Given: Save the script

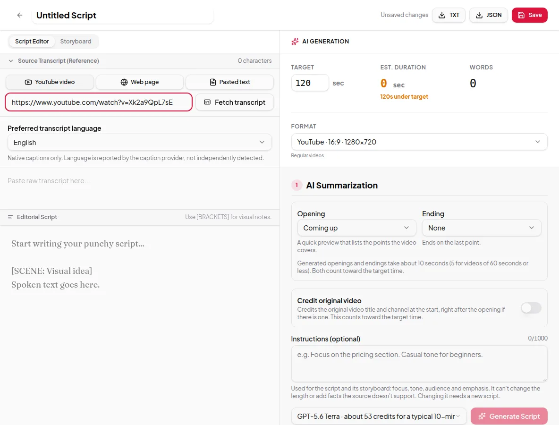Looking at the screenshot, I should 529,15.
